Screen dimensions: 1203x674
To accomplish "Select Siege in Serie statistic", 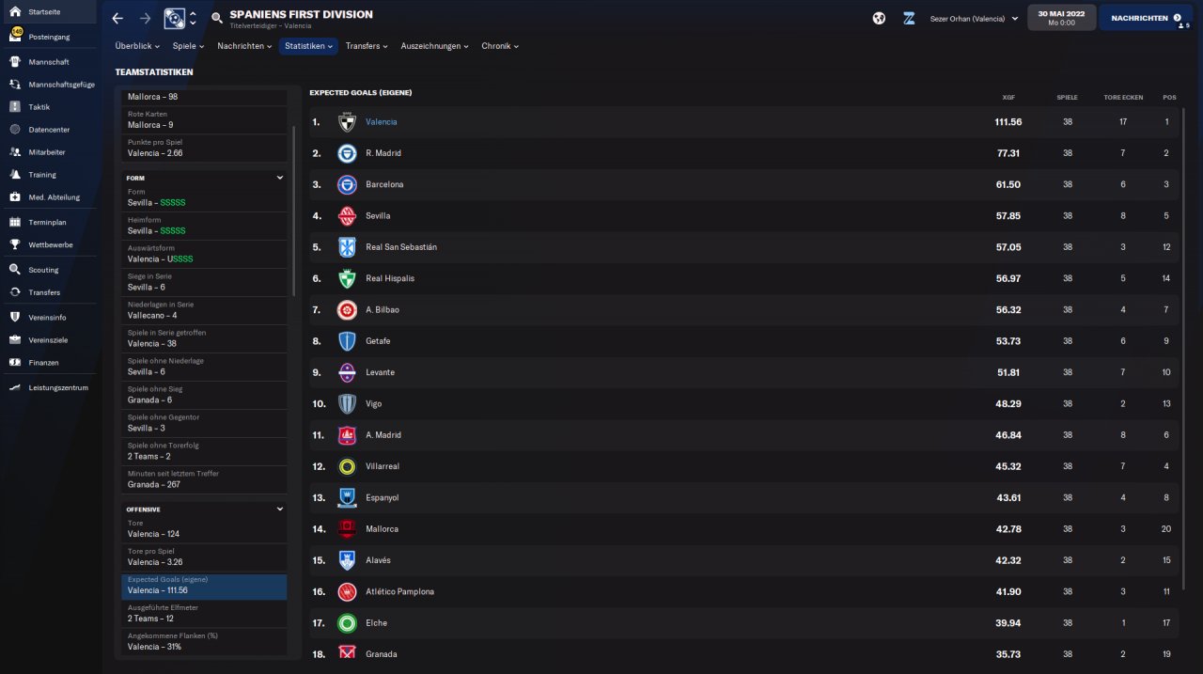I will (x=204, y=282).
